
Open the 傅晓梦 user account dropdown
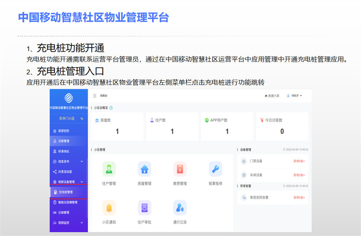[x=294, y=96]
